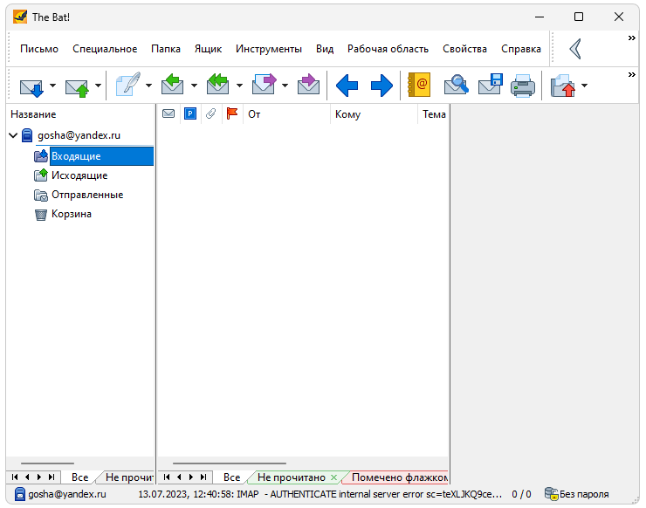
Task: Open the Address Book icon
Action: click(419, 85)
